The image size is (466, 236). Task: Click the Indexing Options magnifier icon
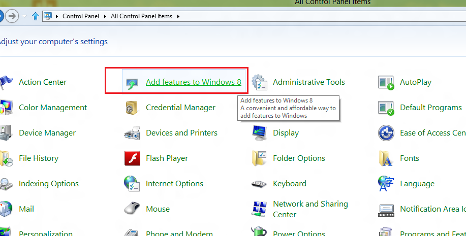click(6, 184)
